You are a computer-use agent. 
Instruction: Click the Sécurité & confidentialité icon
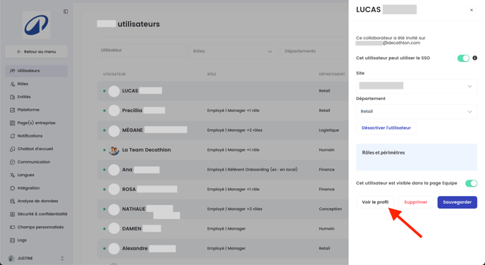(13, 214)
